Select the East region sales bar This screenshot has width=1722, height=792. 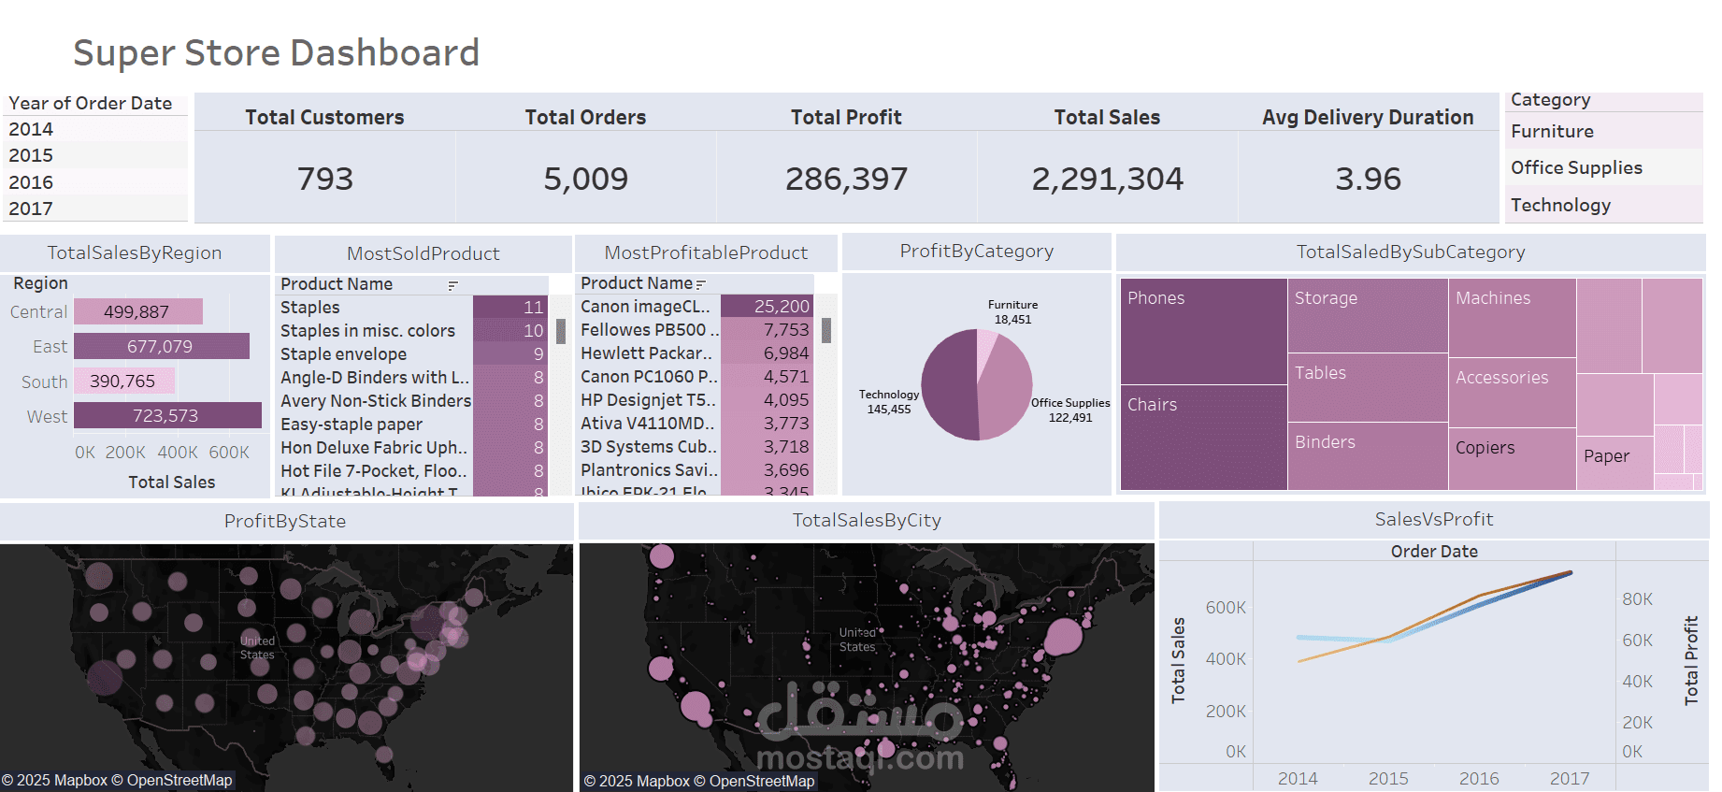coord(162,346)
